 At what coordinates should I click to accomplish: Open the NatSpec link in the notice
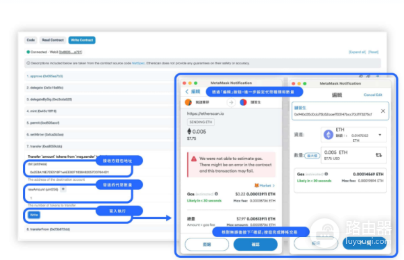pyautogui.click(x=138, y=63)
